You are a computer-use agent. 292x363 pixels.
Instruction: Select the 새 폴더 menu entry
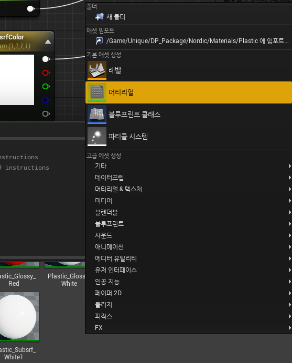(189, 17)
